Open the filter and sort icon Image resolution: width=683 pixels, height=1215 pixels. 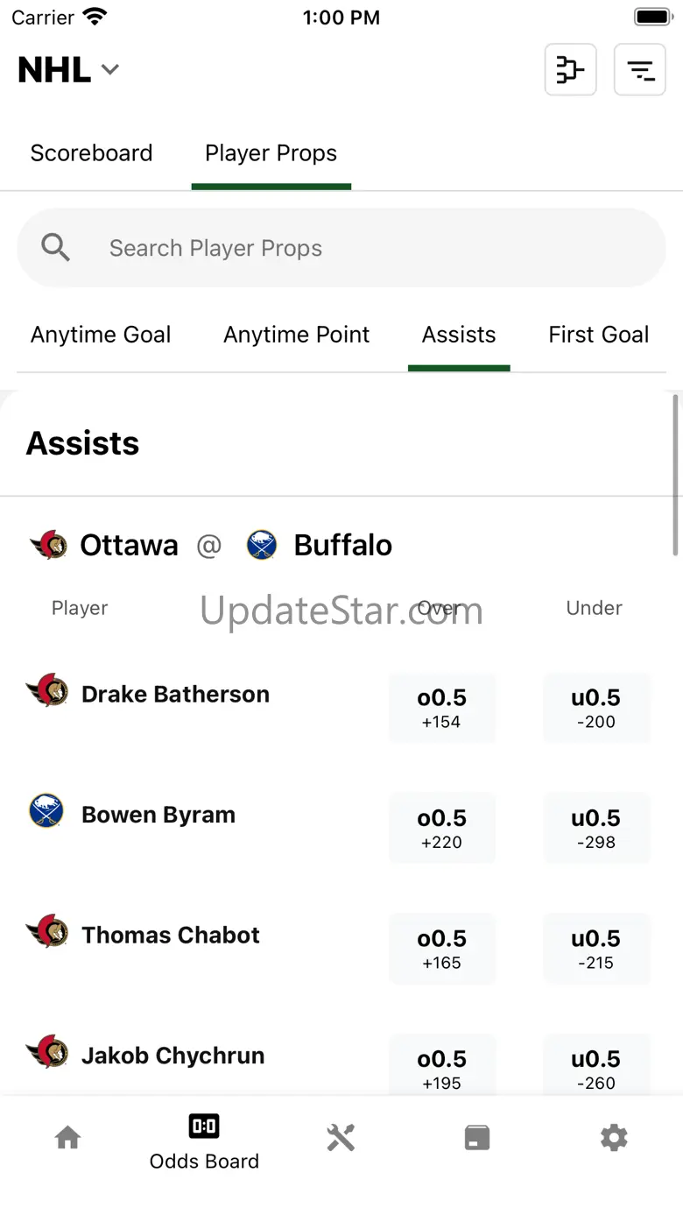pyautogui.click(x=640, y=69)
